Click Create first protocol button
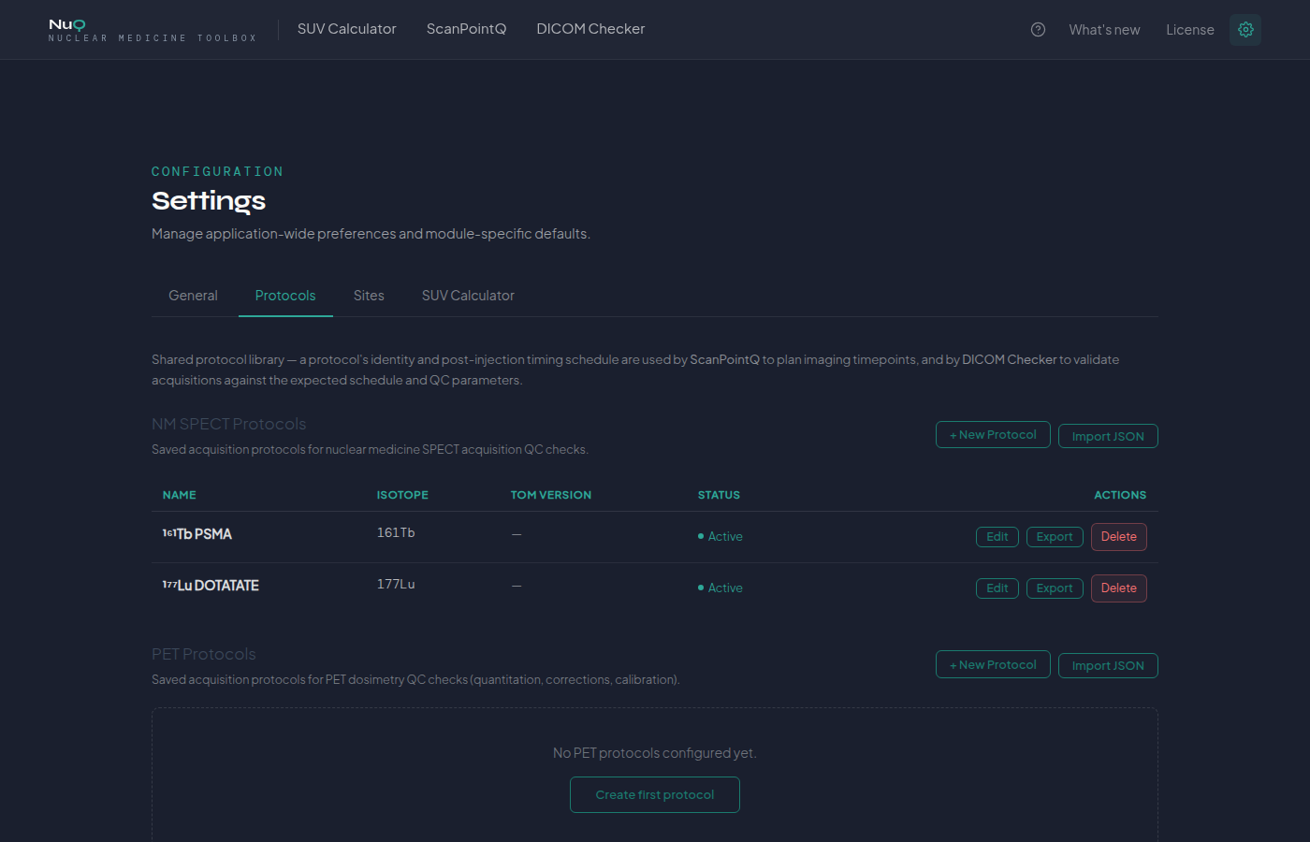The image size is (1310, 842). coord(655,795)
